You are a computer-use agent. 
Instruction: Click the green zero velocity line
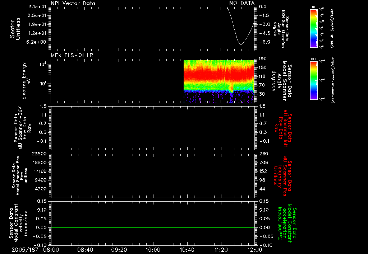click(x=153, y=227)
